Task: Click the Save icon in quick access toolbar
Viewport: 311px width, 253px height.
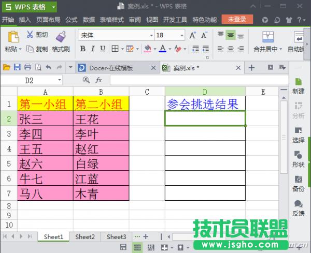Action: (17, 67)
